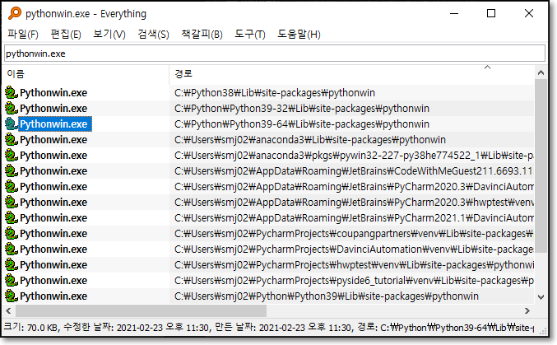Select Pythonwin.exe filename in anaconda3\Lib row
The width and height of the screenshot is (557, 345).
(53, 140)
